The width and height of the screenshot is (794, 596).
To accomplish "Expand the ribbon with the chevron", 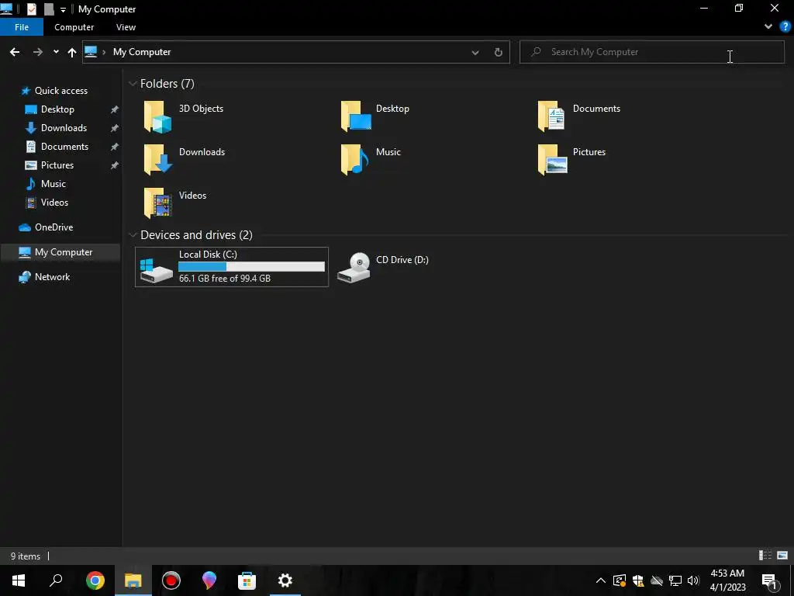I will 768,26.
